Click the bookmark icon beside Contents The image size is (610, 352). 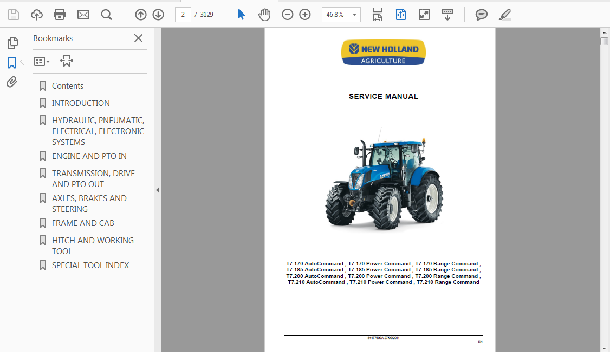click(43, 86)
